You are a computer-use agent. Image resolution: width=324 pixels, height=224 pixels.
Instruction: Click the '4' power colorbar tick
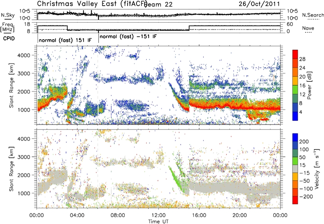tap(301, 112)
